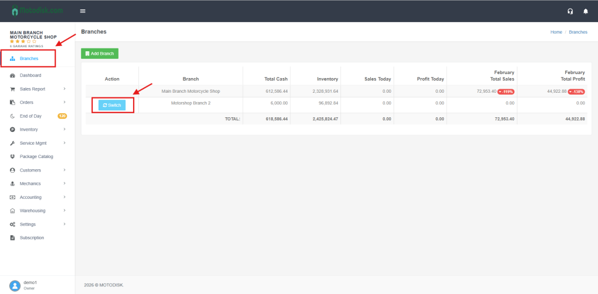Image resolution: width=598 pixels, height=294 pixels.
Task: Expand the Inventory submenu chevron
Action: point(64,129)
